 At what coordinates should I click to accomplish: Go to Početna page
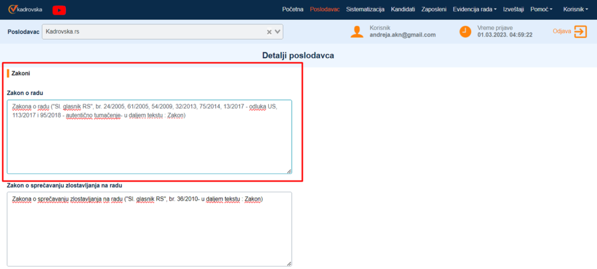pyautogui.click(x=293, y=10)
